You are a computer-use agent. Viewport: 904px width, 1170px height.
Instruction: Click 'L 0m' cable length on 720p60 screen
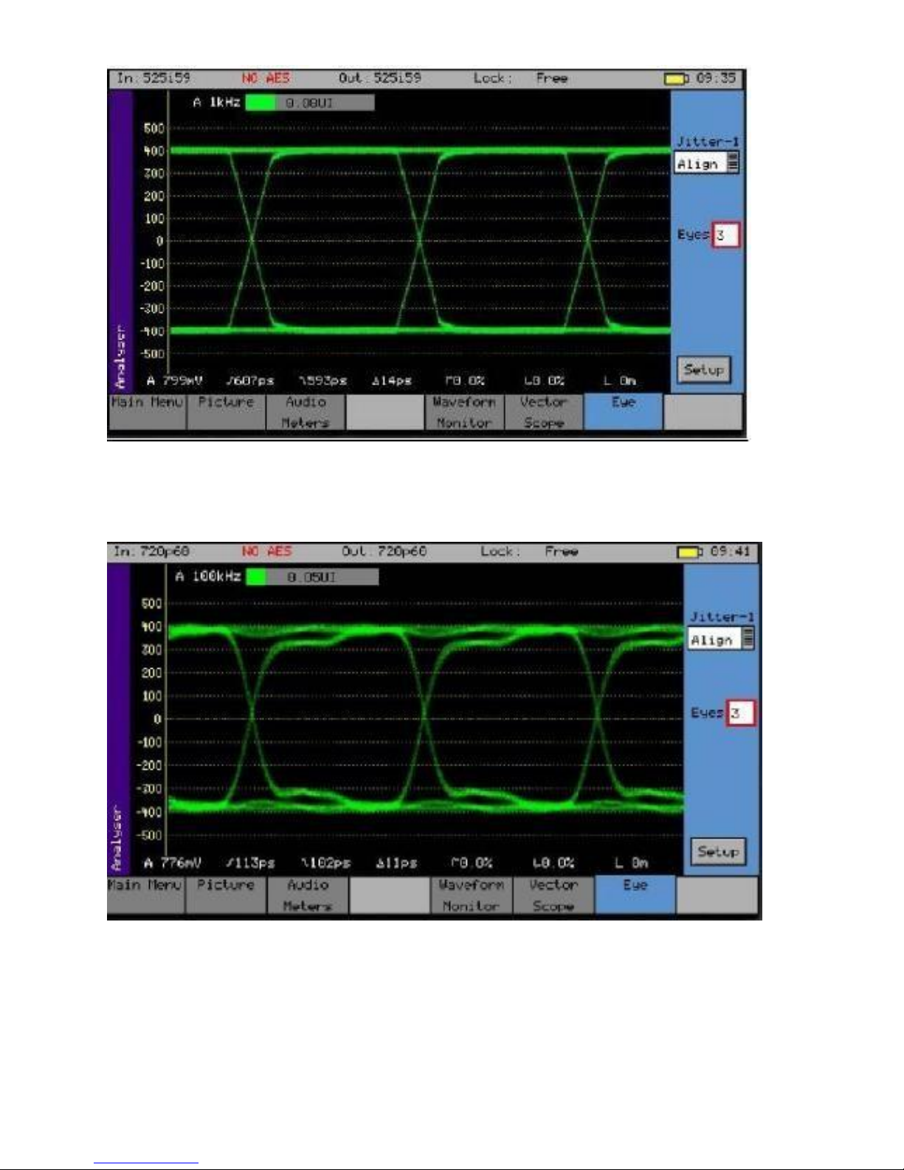[x=631, y=863]
